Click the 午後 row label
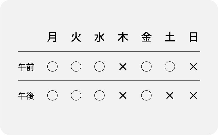This screenshot has height=135, width=218. (26, 96)
